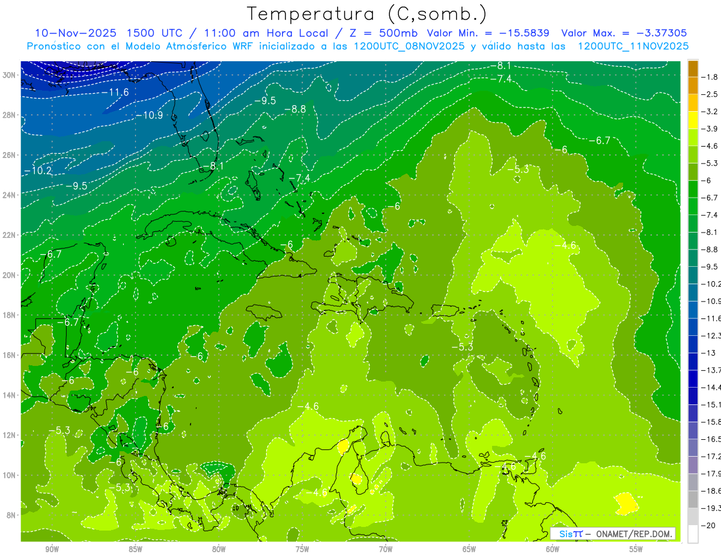
Task: Click legend swatch between -13 and -13.7
Action: tap(693, 361)
